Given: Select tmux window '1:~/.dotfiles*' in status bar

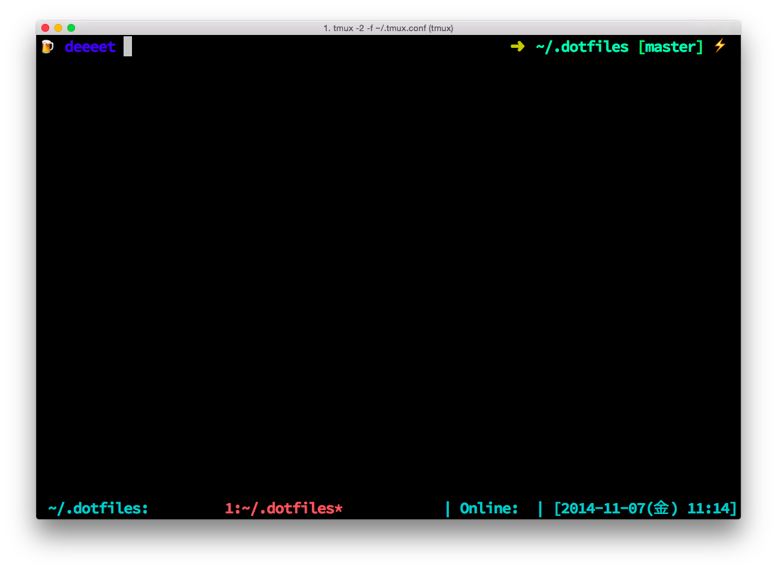Looking at the screenshot, I should pyautogui.click(x=283, y=509).
